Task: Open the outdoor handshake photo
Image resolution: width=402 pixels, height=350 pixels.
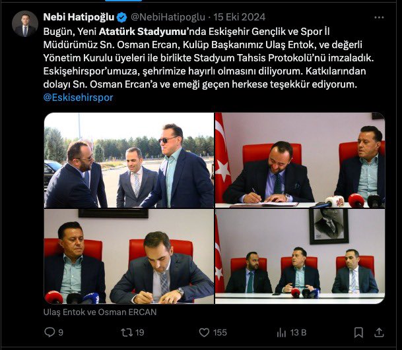Action: click(129, 160)
